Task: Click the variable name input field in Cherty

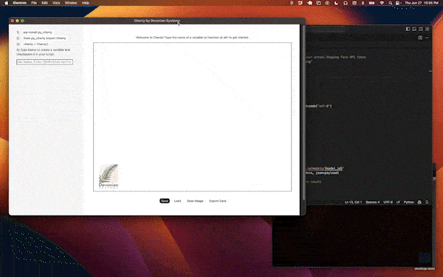Action: (x=44, y=61)
